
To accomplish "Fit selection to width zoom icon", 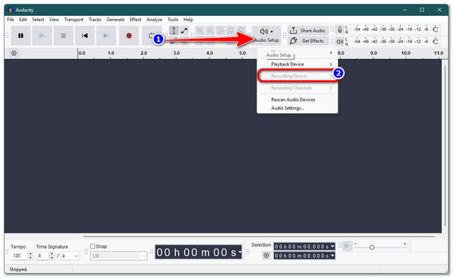I will pos(220,30).
